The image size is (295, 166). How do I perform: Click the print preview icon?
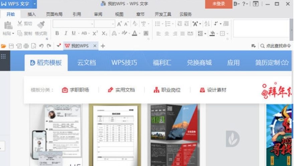(34, 46)
